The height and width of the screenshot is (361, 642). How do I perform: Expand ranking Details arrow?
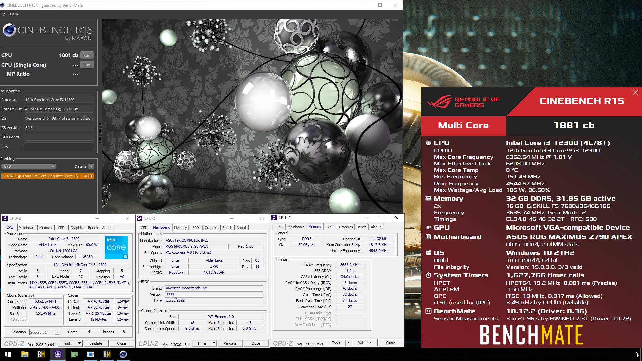pos(91,166)
